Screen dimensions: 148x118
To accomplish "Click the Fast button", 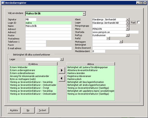I will pyautogui.click(x=133, y=23).
